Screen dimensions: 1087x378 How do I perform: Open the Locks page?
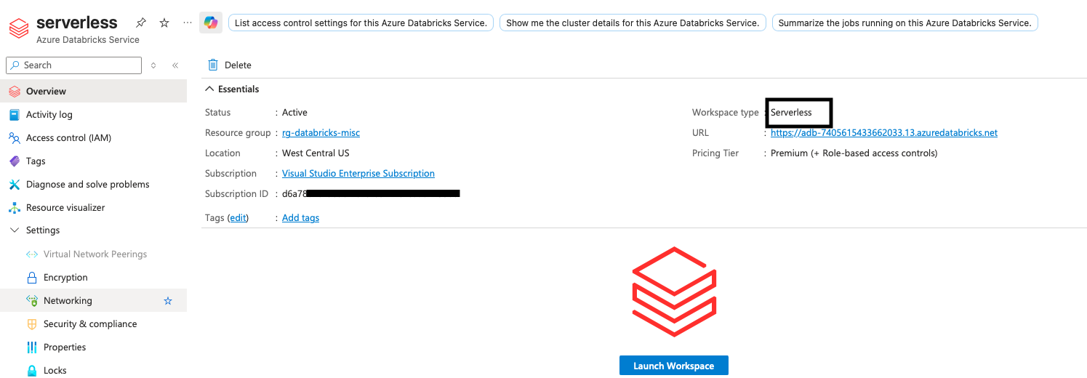[x=93, y=371]
